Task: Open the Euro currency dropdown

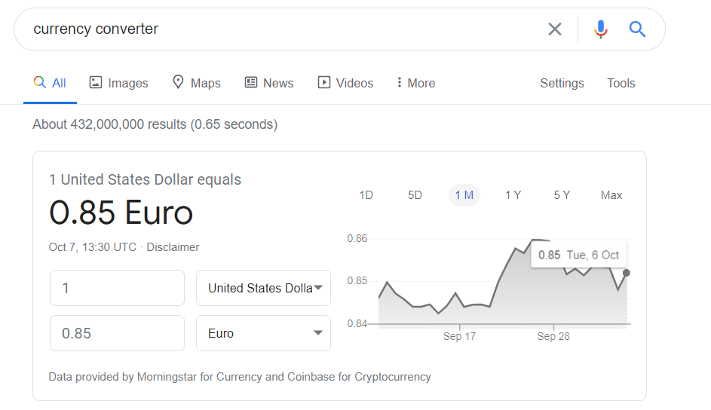Action: pyautogui.click(x=263, y=333)
